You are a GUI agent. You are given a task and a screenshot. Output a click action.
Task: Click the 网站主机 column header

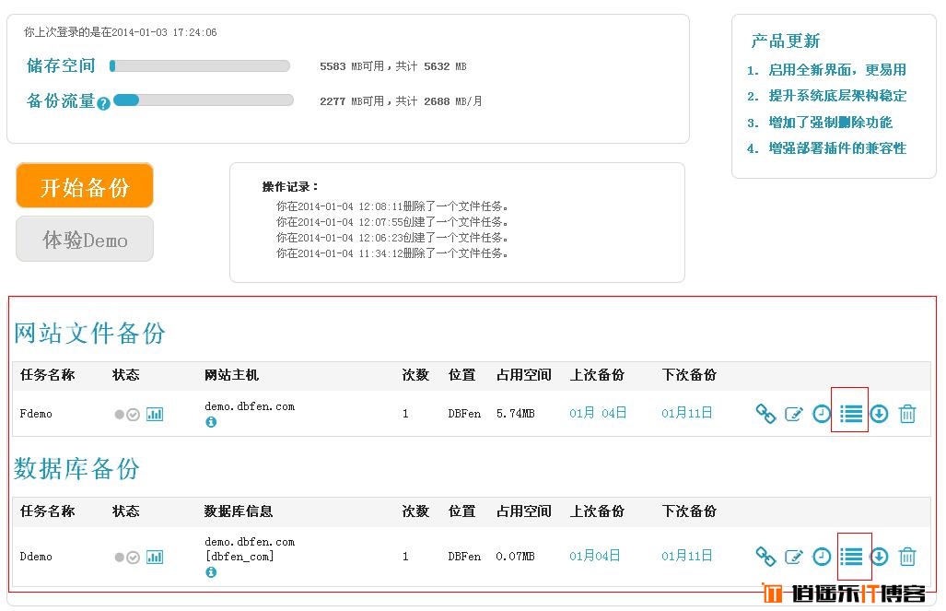(231, 375)
